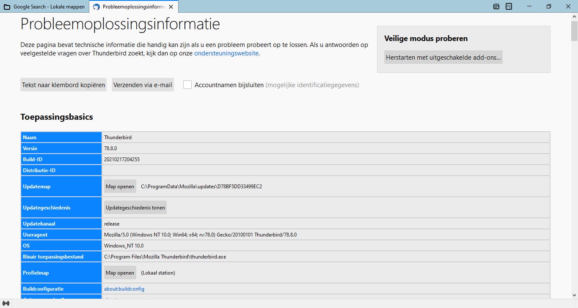Click Verzenden via e-mail button
578x308 pixels.
pyautogui.click(x=143, y=85)
